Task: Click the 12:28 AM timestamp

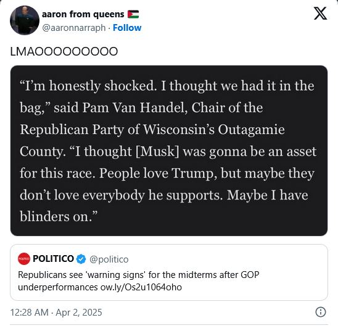Action: 30,312
